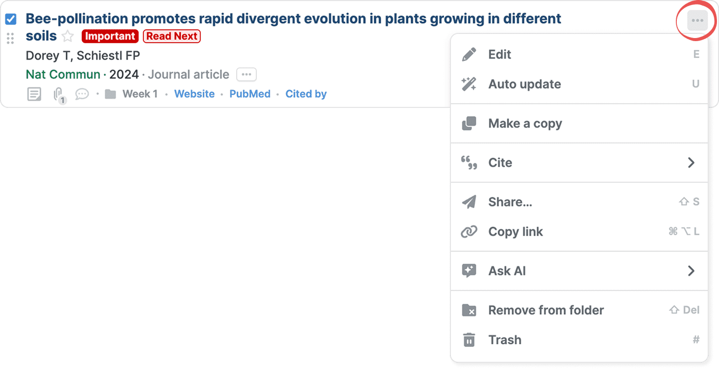Choose Share... from the menu
Viewport: 719px width, 369px height.
509,202
